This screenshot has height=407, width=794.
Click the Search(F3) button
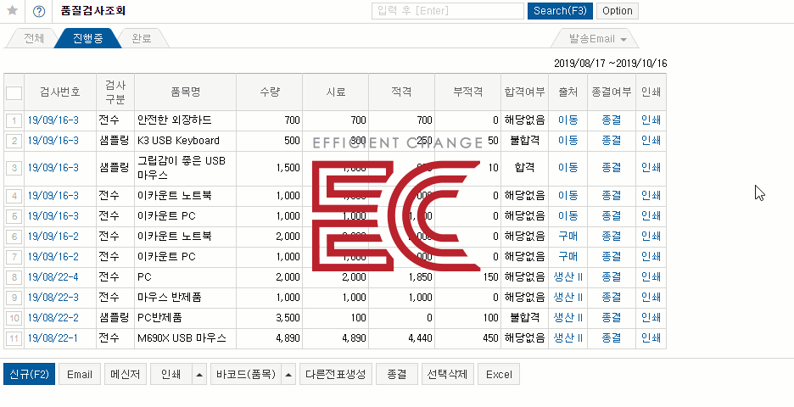click(560, 11)
